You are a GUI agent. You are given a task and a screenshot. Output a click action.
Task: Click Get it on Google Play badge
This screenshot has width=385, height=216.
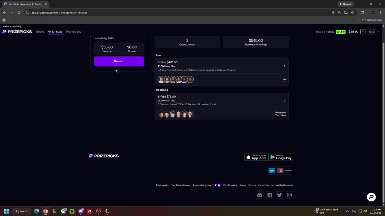coord(281,157)
